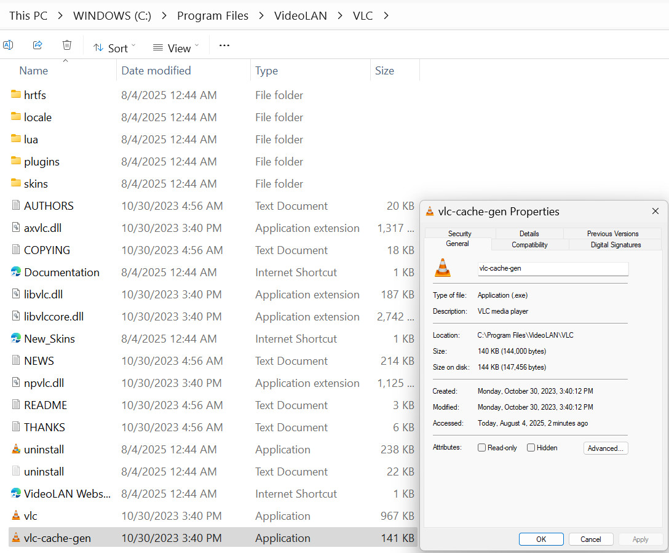Click the libvlc.dll file icon
The image size is (669, 553).
(16, 294)
